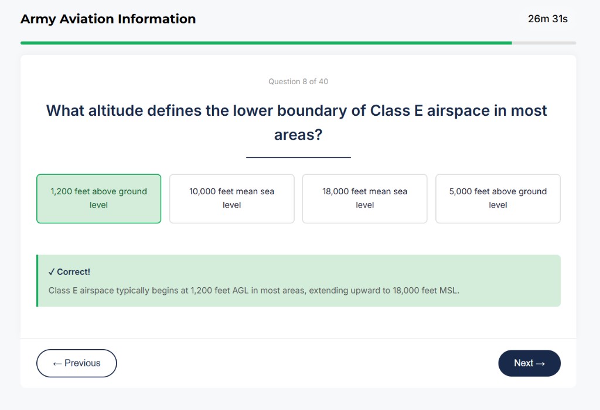Click the Previous button to go back

tap(76, 363)
